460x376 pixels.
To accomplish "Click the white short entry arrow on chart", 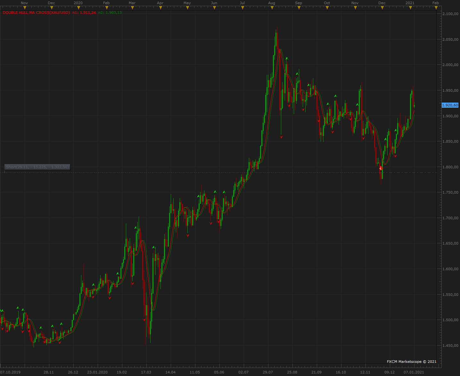I will pos(381,168).
